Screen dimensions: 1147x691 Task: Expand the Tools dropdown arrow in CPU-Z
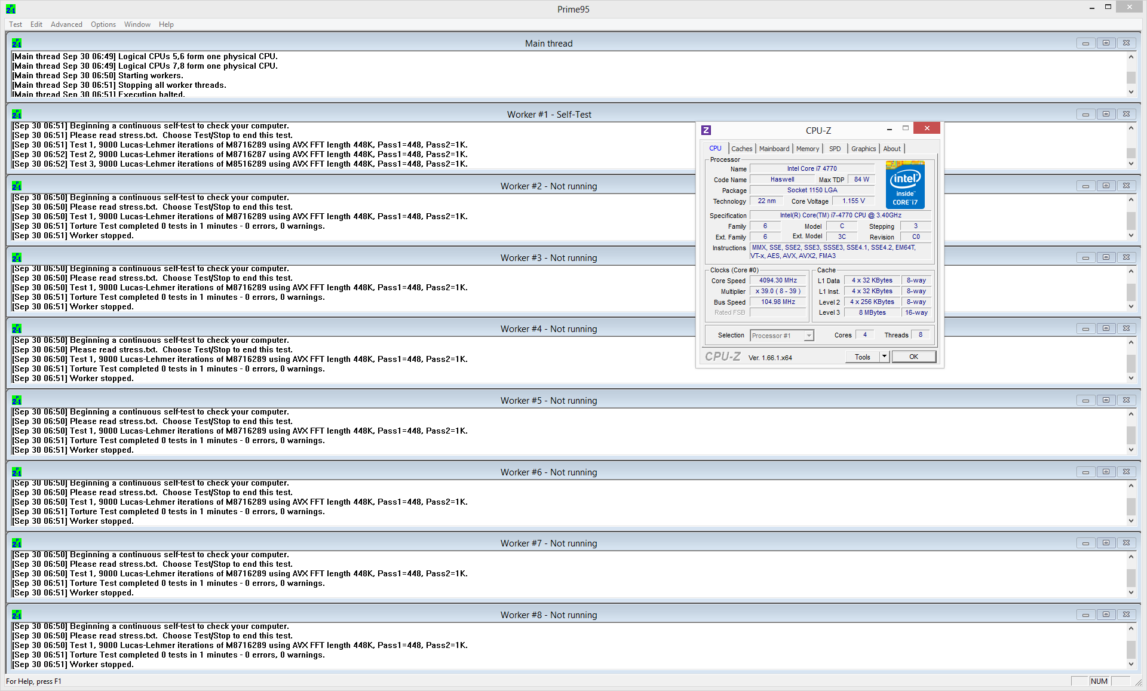(x=884, y=357)
